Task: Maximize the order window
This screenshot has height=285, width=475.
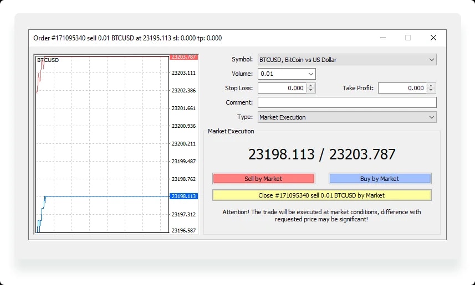Action: click(408, 38)
